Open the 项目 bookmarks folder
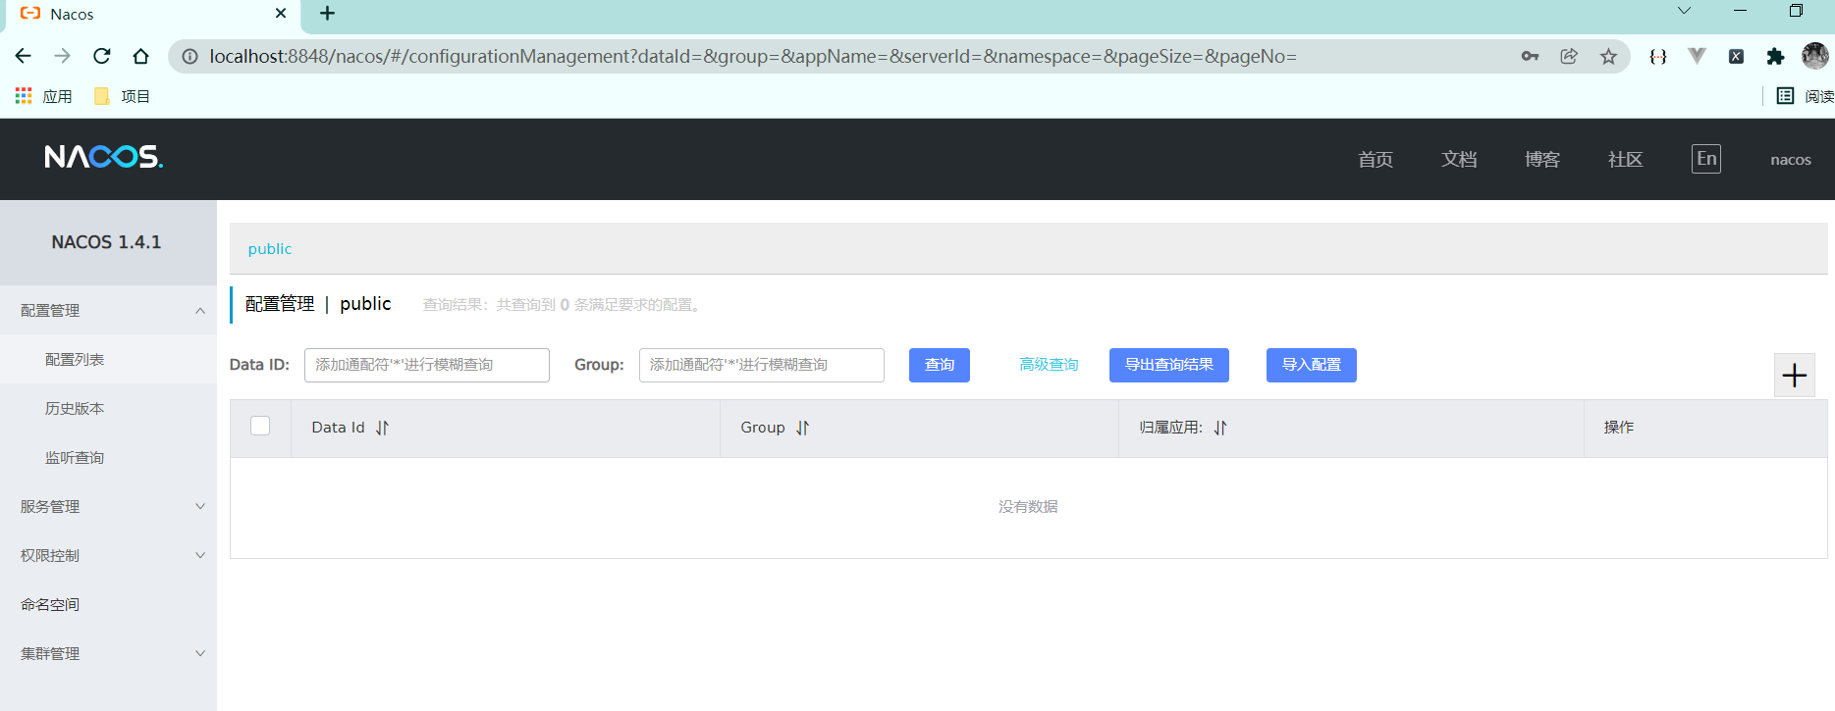 pyautogui.click(x=122, y=96)
